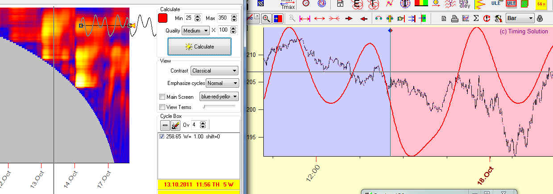Enable the Main Screen checkbox
Image resolution: width=553 pixels, height=194 pixels.
pos(162,97)
